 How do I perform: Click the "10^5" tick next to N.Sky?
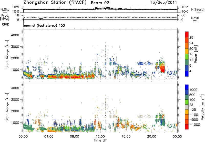[x=16, y=7]
